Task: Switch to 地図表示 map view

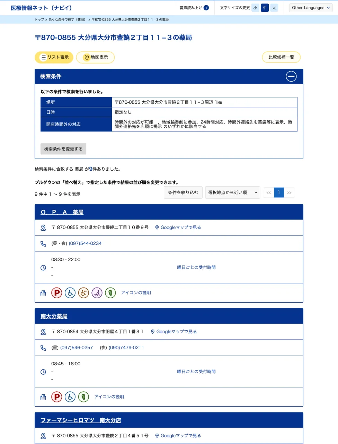Action: (x=95, y=57)
